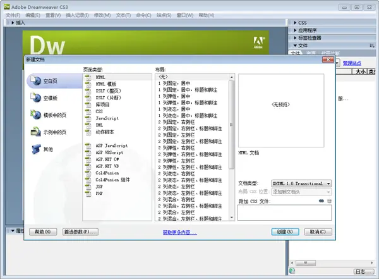Viewport: 379px width, 279px height.
Task: Expand the CSS panel group
Action: pos(295,23)
